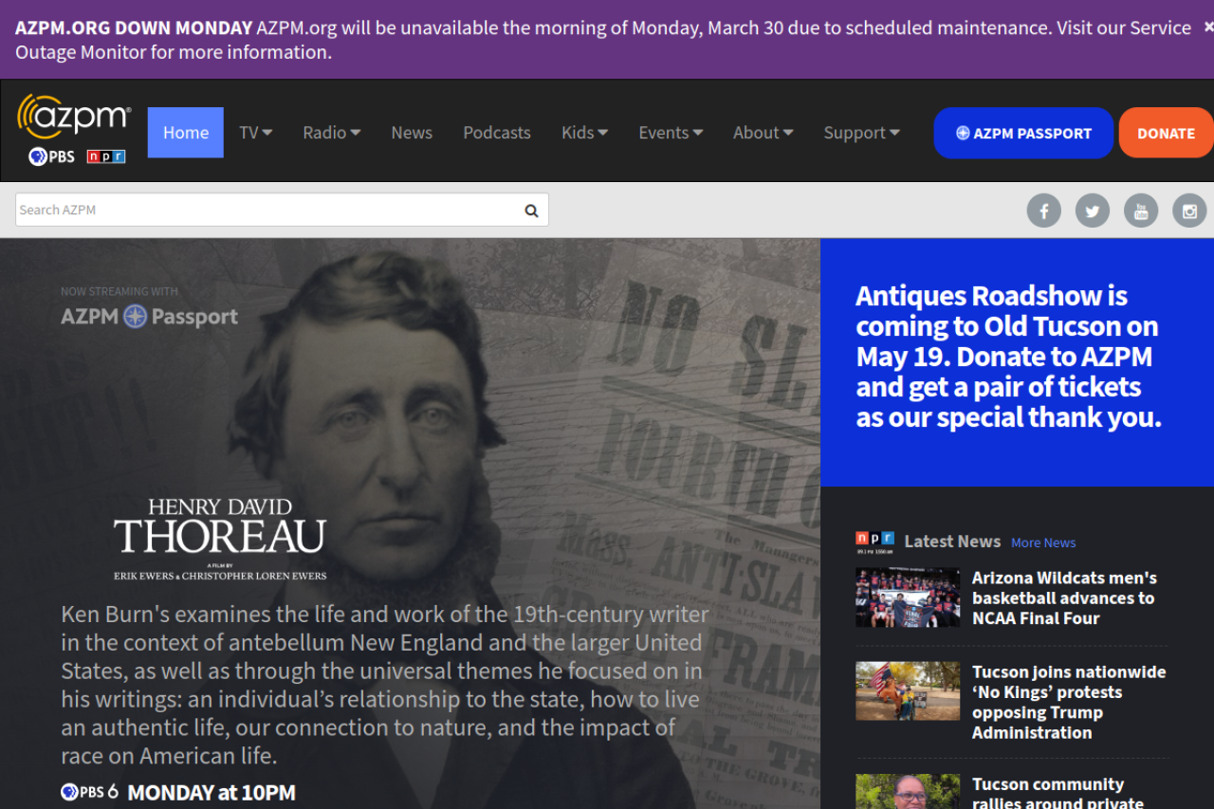Dismiss the purple maintenance banner
This screenshot has height=809, width=1214.
[1207, 28]
